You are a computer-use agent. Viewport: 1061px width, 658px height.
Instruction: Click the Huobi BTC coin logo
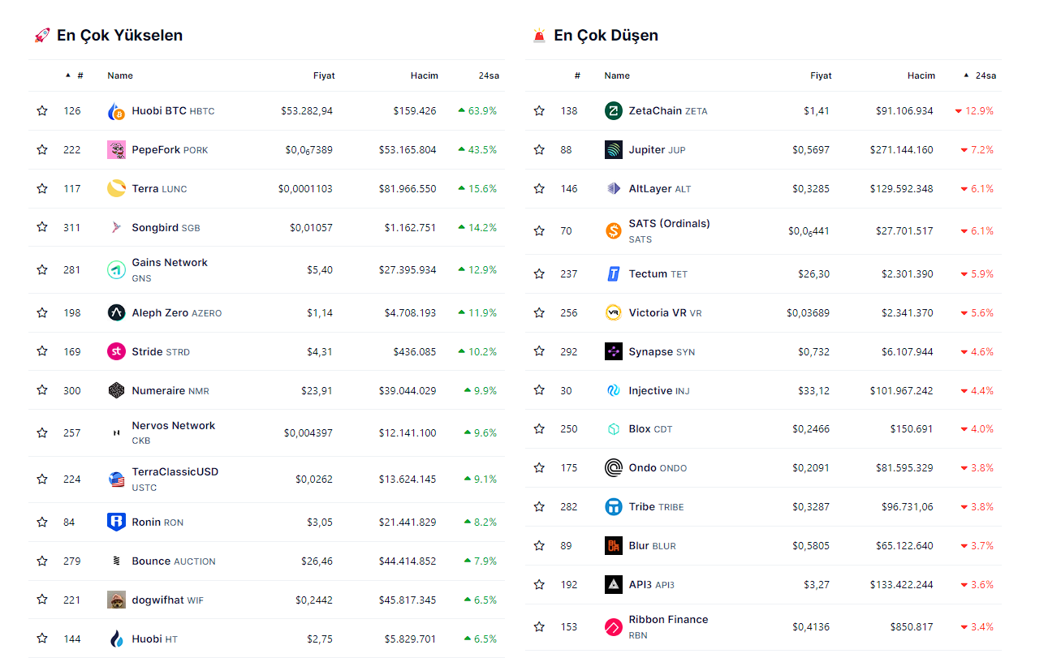[x=116, y=111]
